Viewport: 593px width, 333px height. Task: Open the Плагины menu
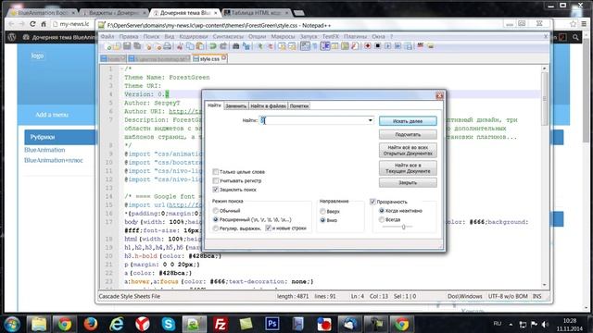click(355, 36)
